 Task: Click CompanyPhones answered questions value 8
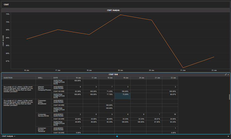point(75,88)
